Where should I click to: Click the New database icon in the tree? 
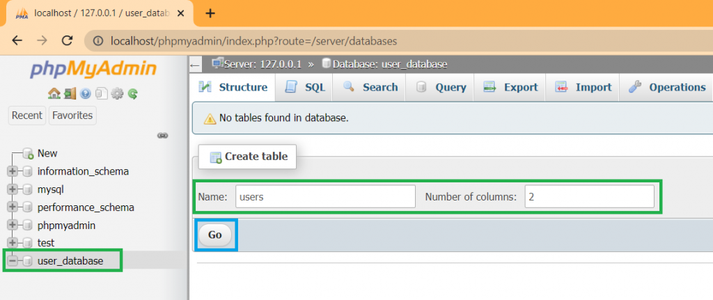(28, 154)
